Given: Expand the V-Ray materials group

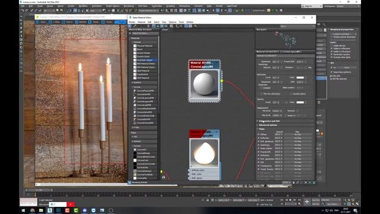Looking at the screenshot, I should point(144,127).
